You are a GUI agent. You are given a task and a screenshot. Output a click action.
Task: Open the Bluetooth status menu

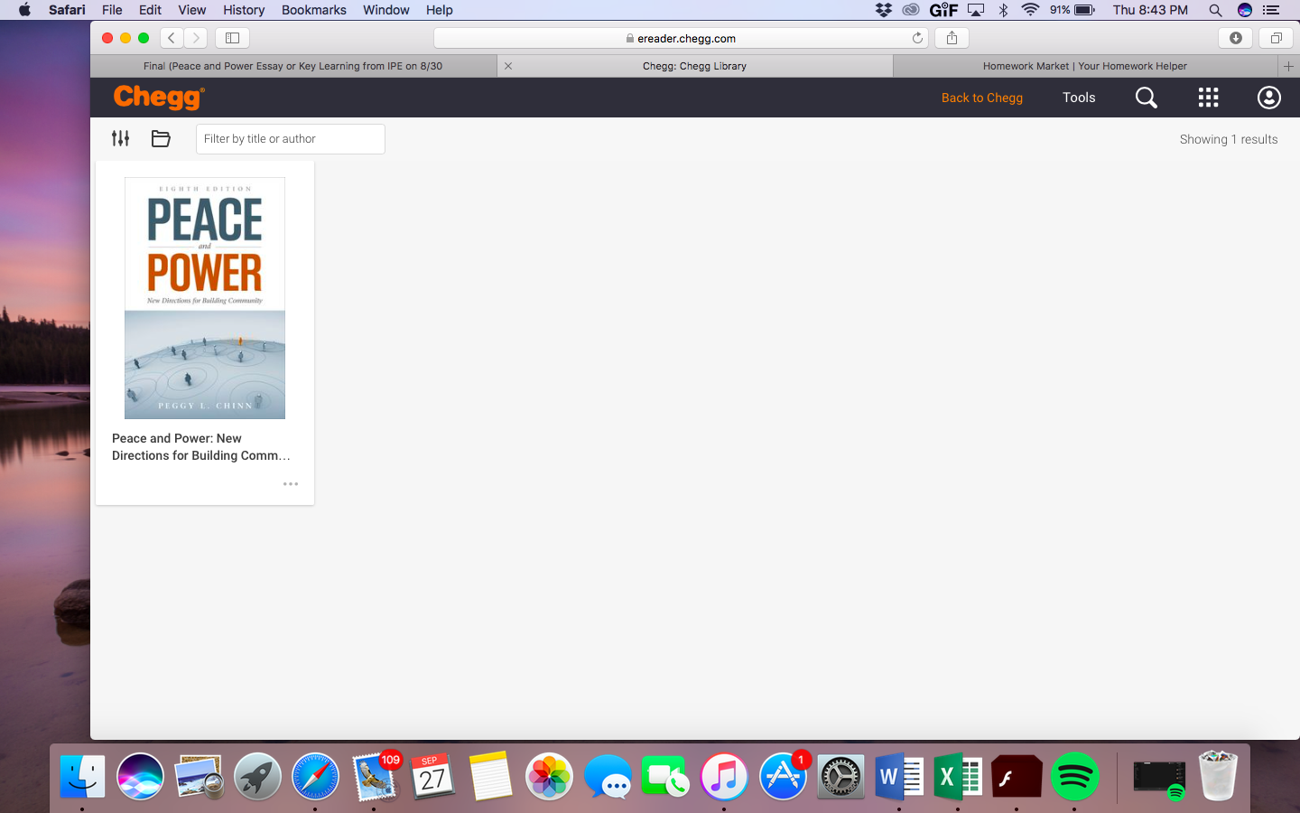click(1003, 10)
